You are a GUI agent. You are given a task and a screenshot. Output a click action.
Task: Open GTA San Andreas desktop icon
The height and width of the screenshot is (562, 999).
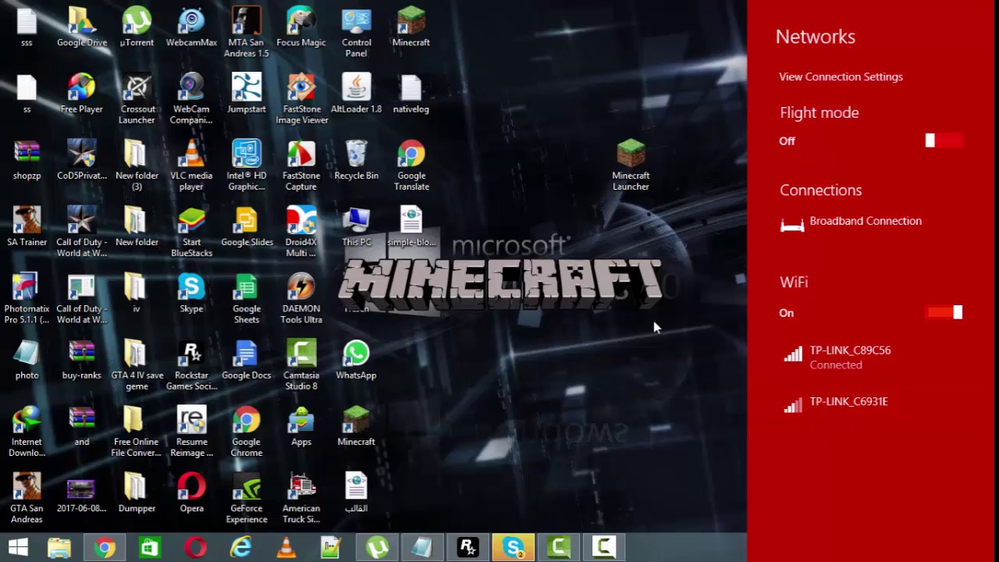[27, 498]
